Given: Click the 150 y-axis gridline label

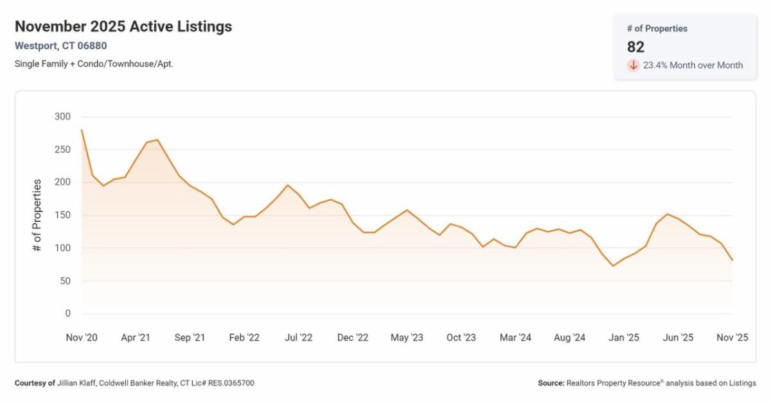Looking at the screenshot, I should tap(62, 215).
